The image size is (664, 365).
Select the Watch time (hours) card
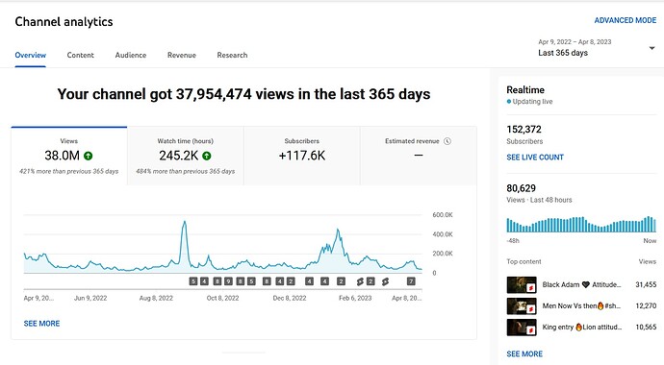(186, 156)
